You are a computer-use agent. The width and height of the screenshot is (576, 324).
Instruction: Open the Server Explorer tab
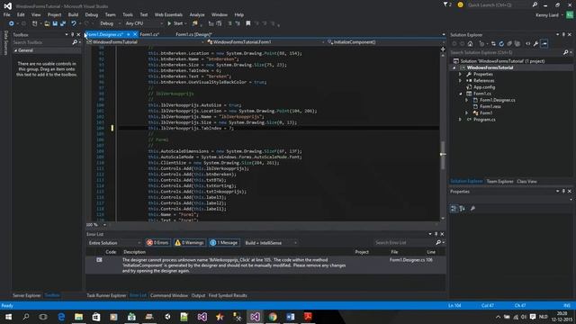click(26, 295)
